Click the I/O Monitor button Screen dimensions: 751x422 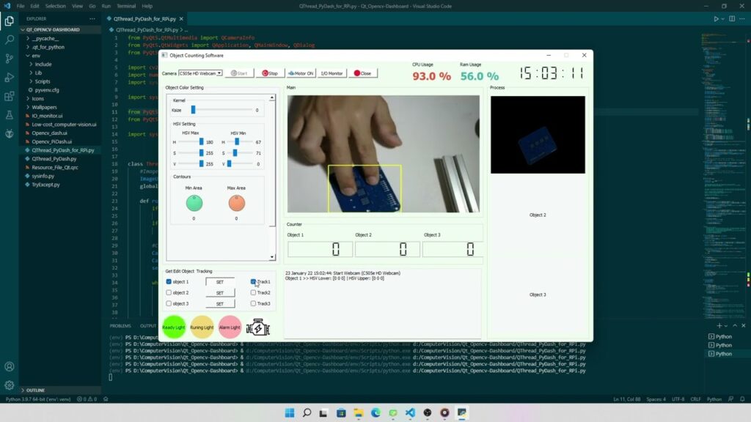click(x=331, y=73)
